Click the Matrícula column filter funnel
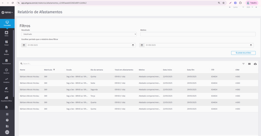Image resolution: width=261 pixels, height=136 pixels. 54,70
